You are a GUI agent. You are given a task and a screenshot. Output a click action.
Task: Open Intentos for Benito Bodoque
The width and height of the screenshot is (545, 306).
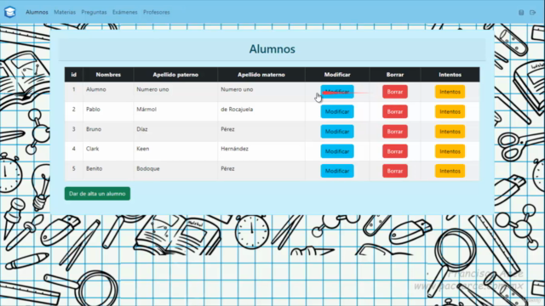[450, 171]
